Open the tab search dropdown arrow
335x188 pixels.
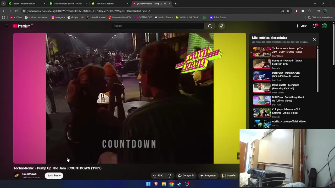click(3, 4)
